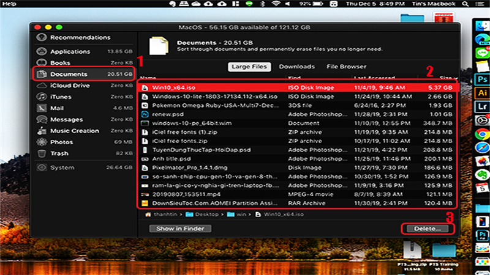Click the volume icon in menu bar
490x275 pixels.
[287, 4]
